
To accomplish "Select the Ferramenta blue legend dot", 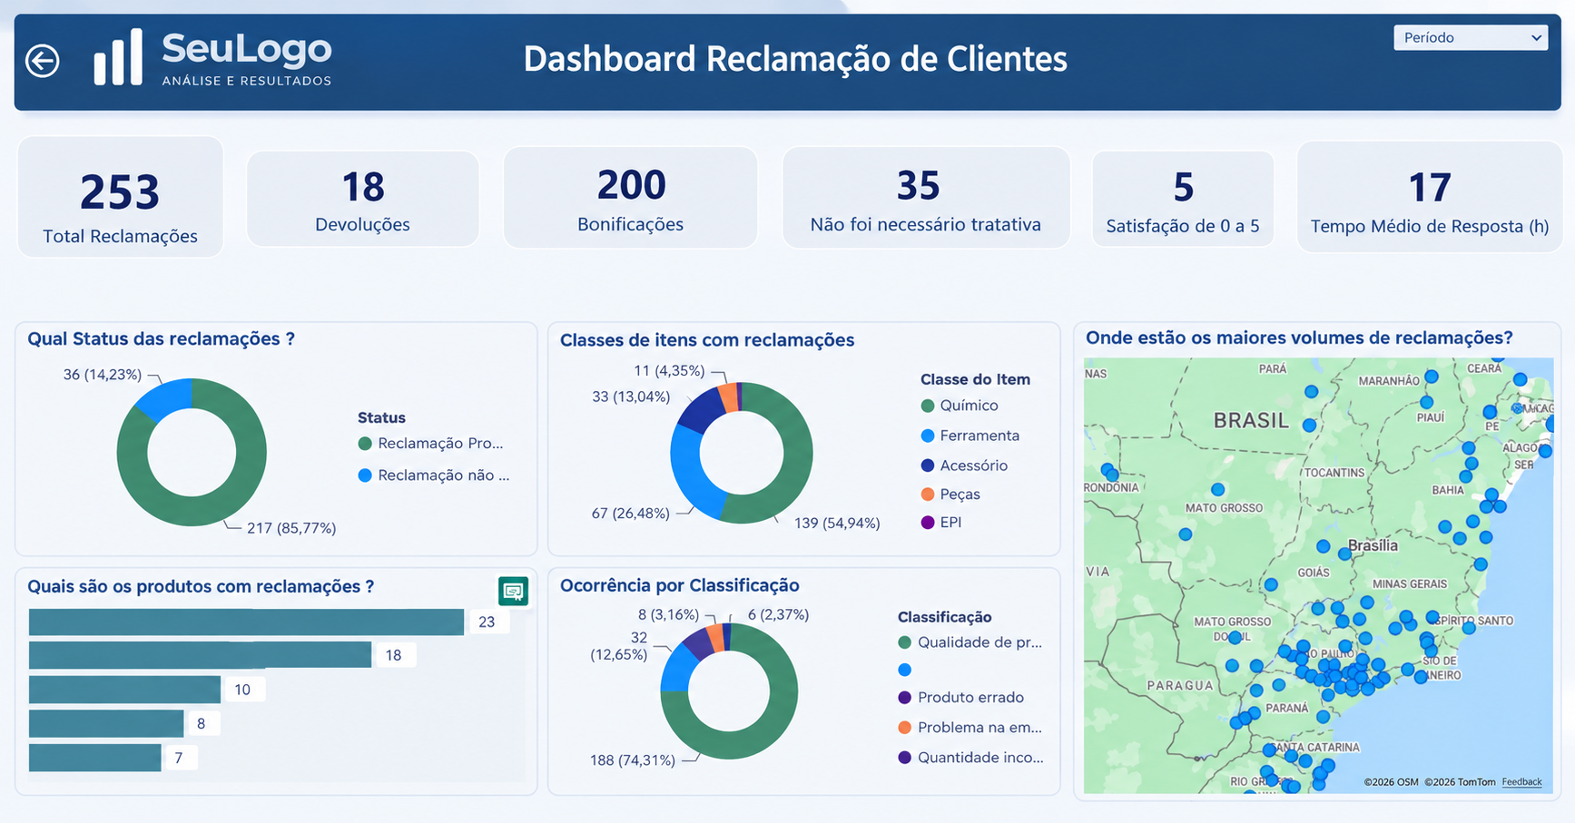I will pos(927,436).
